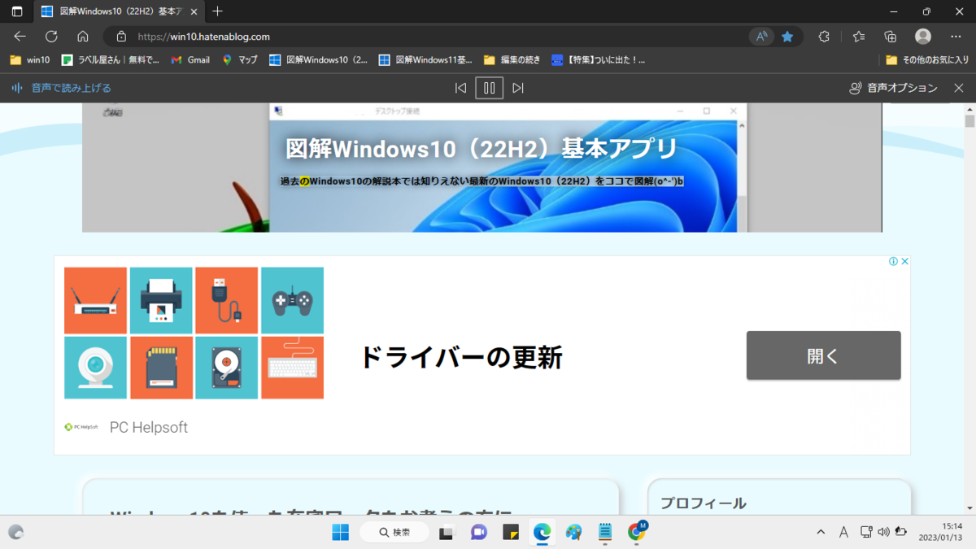Open Task View on the taskbar
976x549 pixels.
click(x=446, y=532)
